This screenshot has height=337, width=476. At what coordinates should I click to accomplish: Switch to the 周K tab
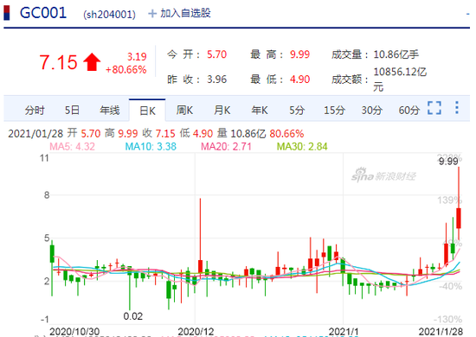point(184,110)
